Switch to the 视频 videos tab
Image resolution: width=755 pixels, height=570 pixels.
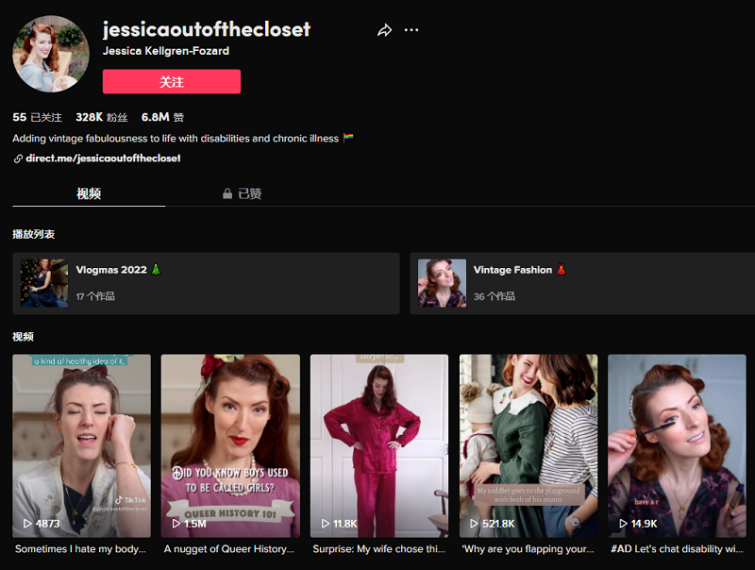89,193
